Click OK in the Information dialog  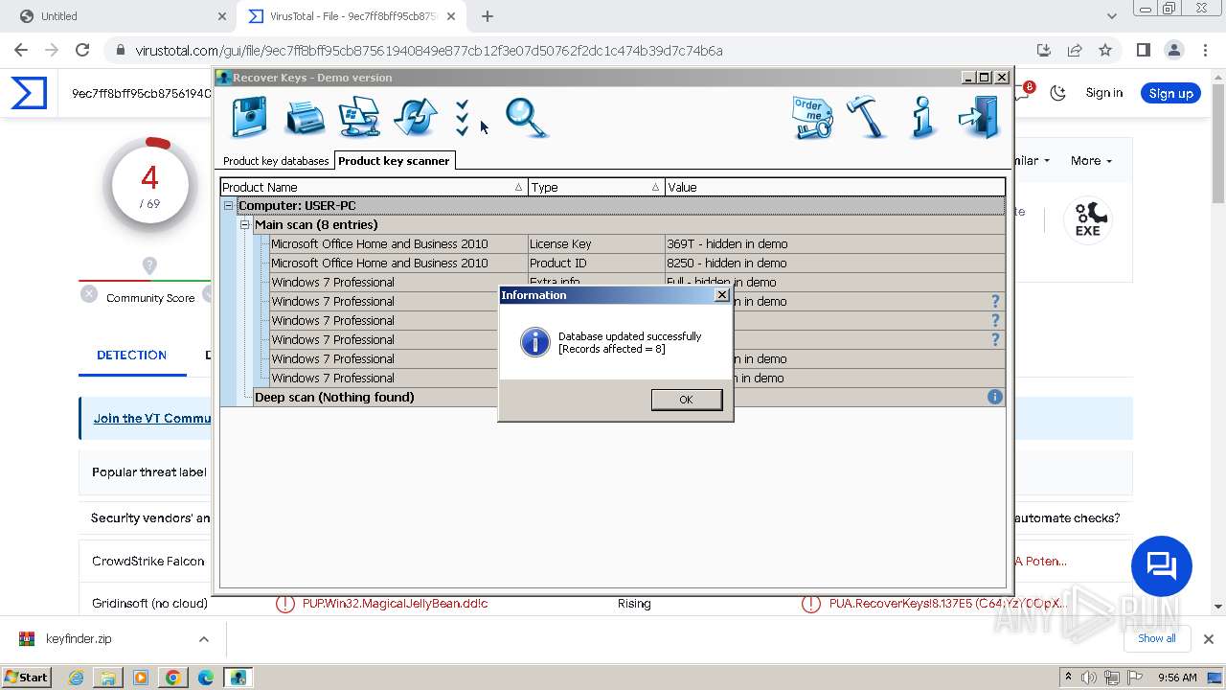point(686,400)
